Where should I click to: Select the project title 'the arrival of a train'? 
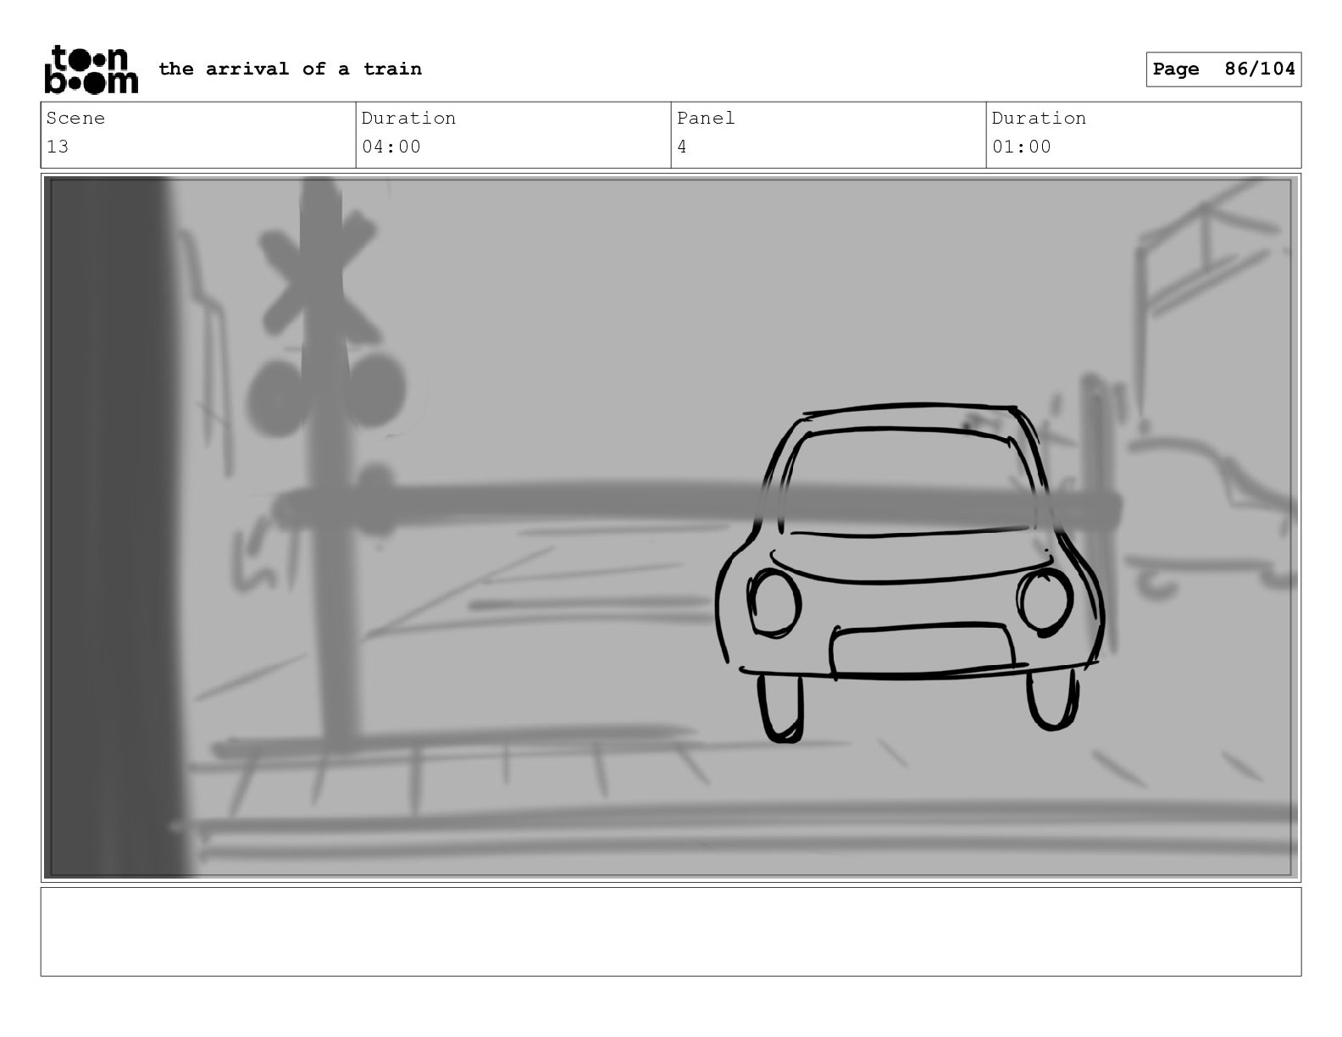290,69
